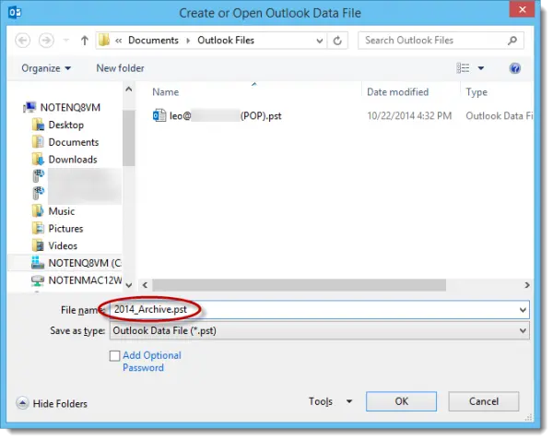Open the Organize menu

tap(46, 68)
